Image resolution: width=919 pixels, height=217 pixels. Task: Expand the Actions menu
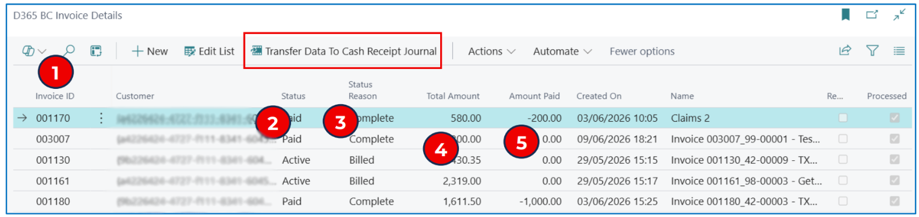coord(492,51)
